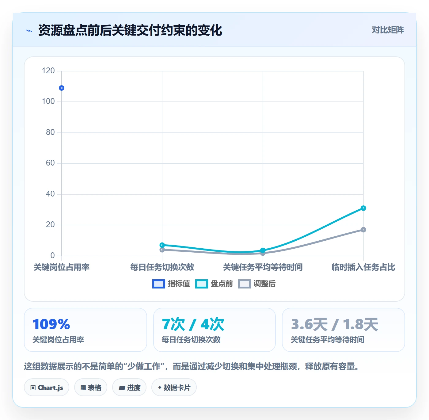
Task: Click the 关键岗位占用率 axis label
Action: (62, 267)
